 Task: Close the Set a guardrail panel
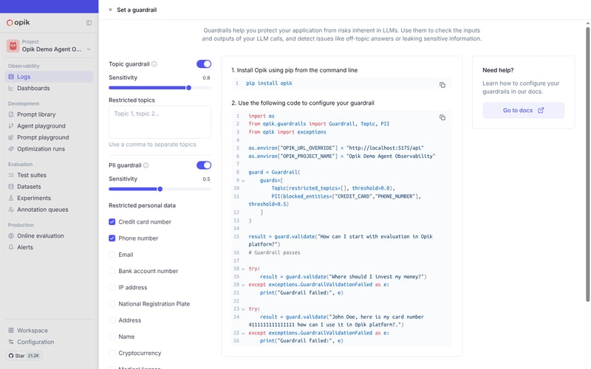[x=110, y=10]
